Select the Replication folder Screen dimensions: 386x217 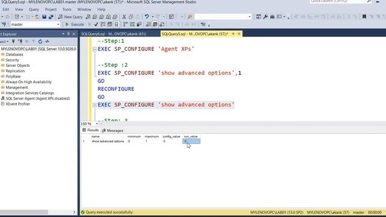[x=15, y=71]
